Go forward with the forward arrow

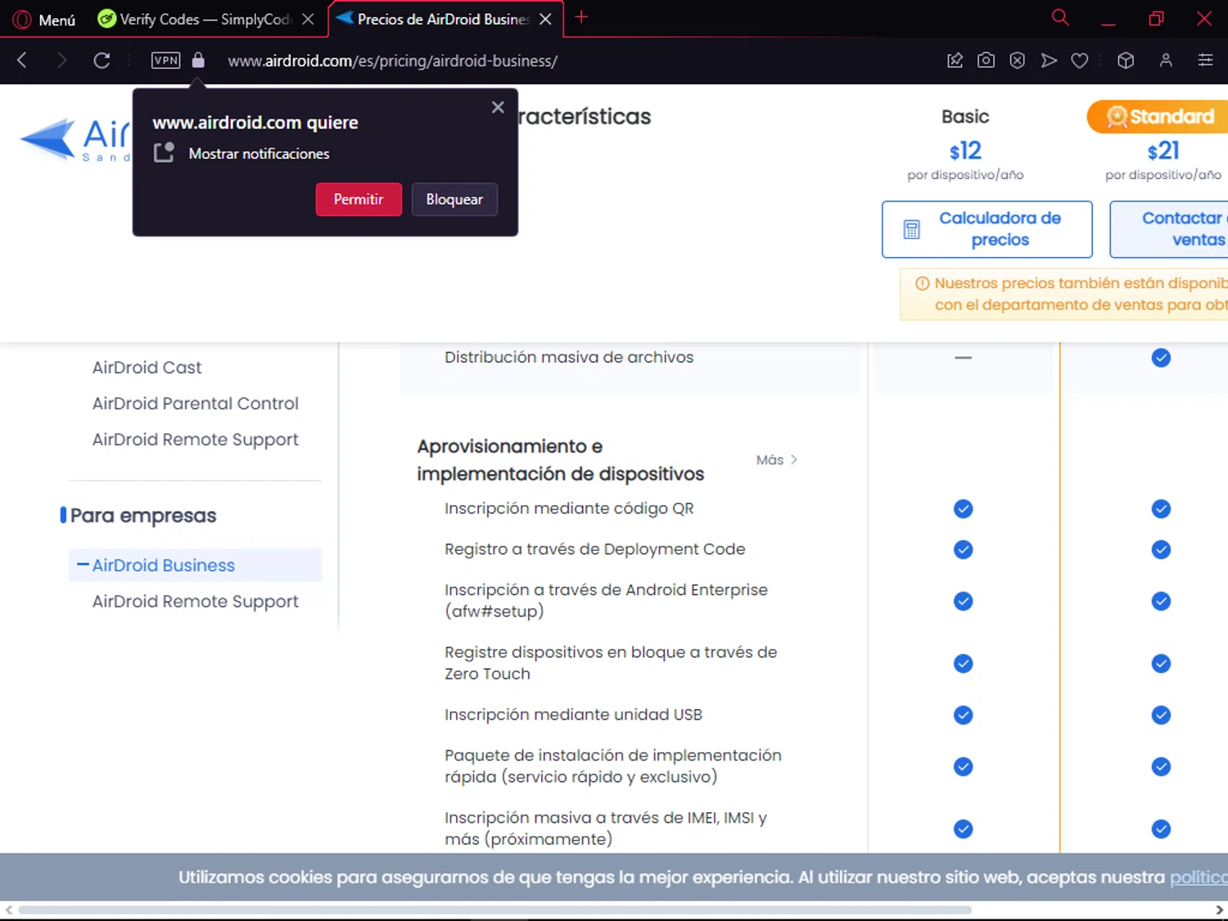pyautogui.click(x=61, y=61)
